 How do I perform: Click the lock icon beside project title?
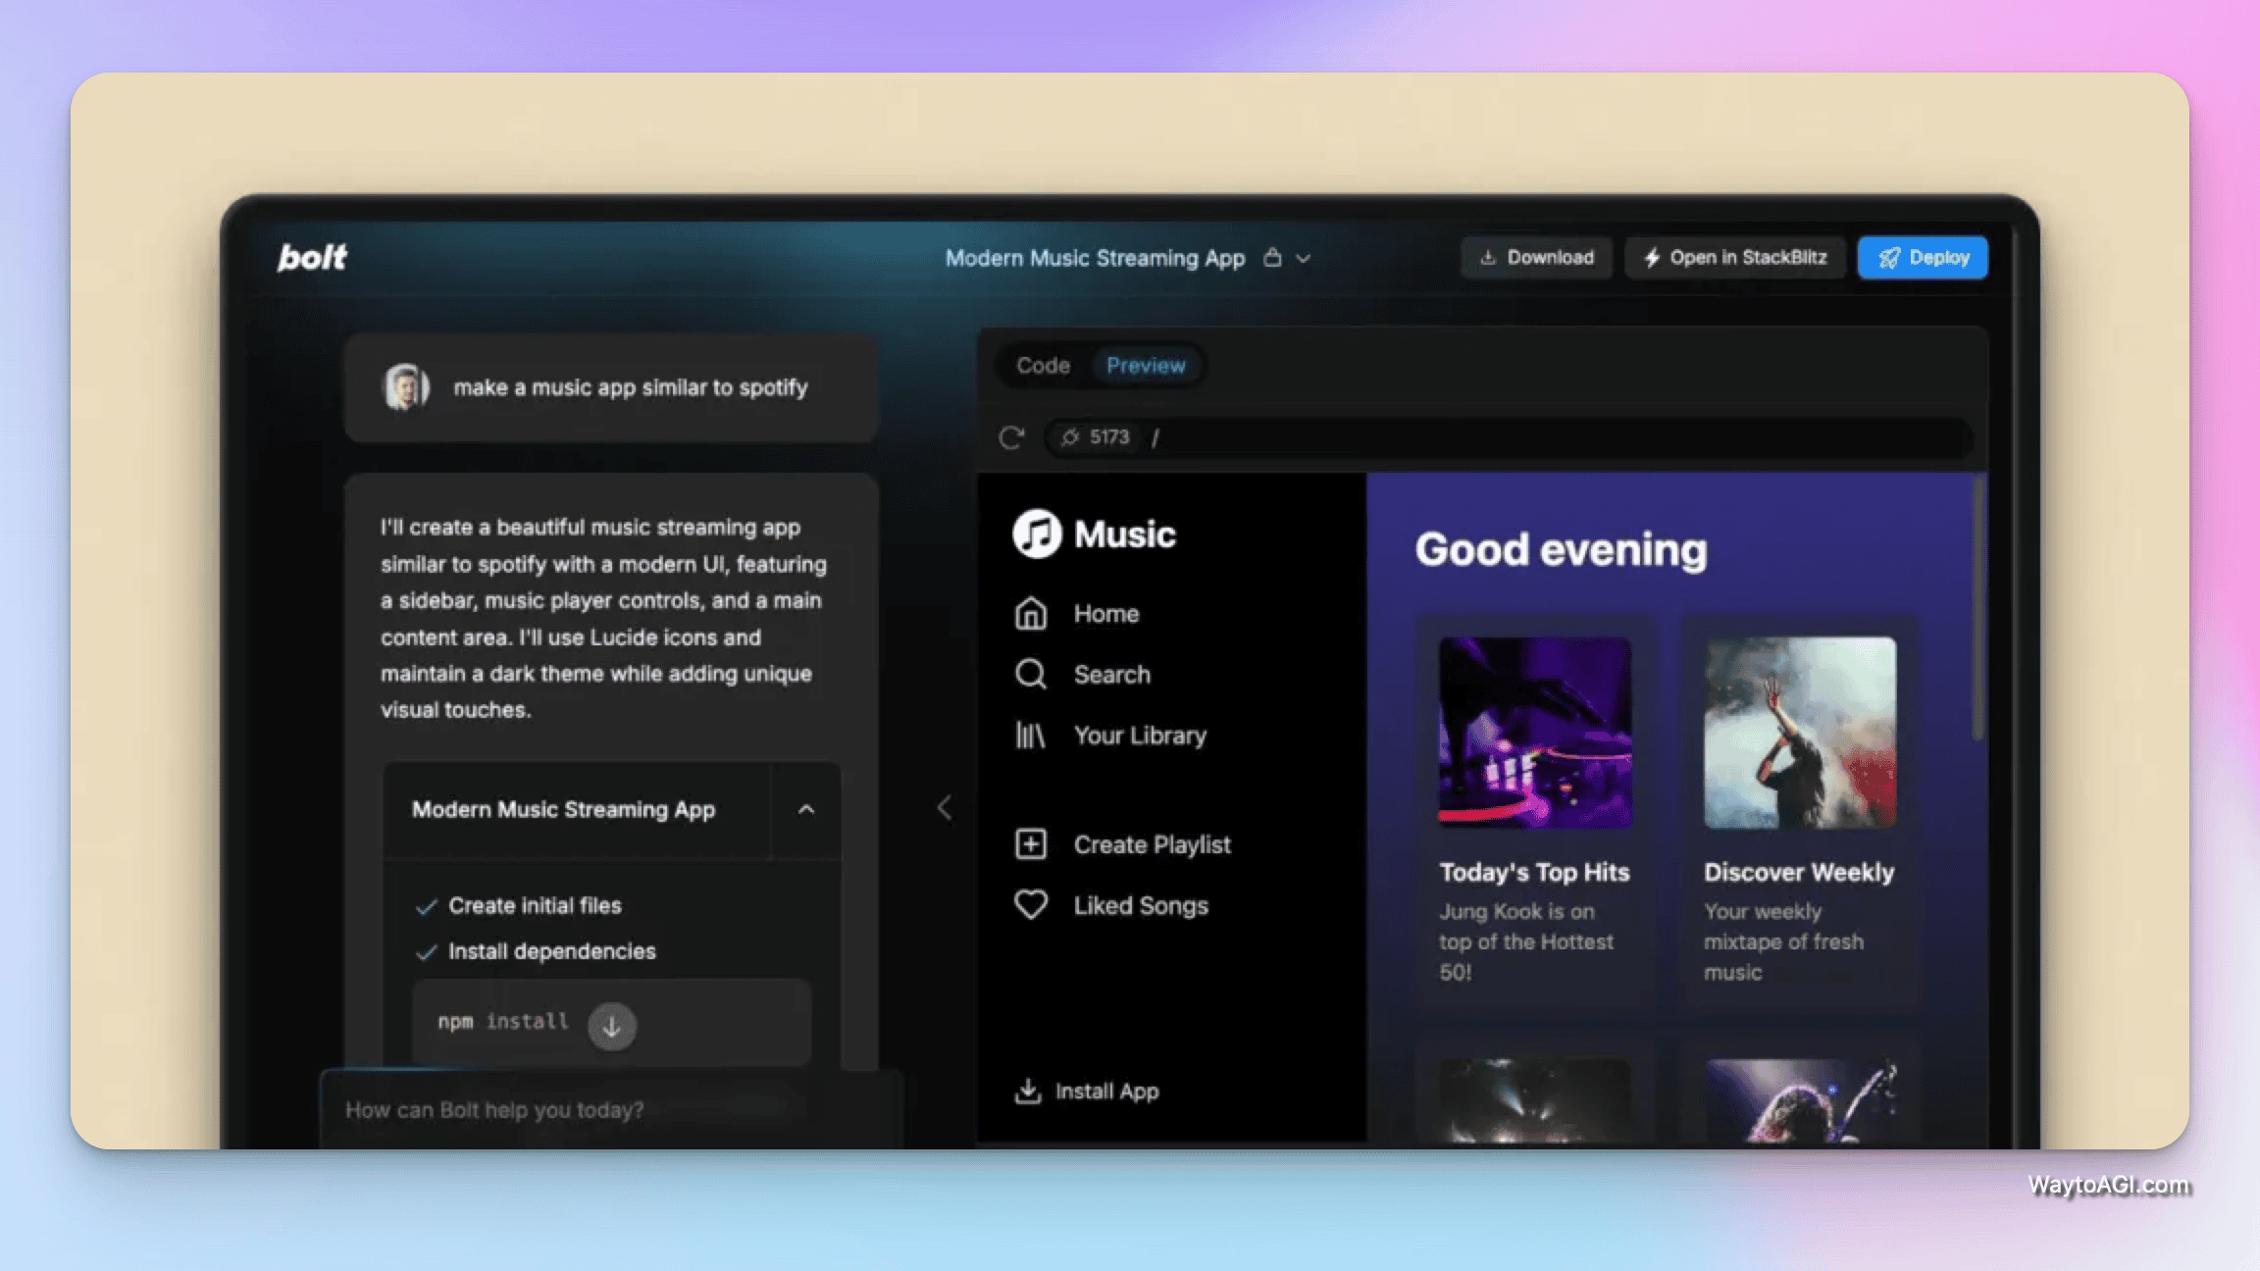tap(1272, 257)
